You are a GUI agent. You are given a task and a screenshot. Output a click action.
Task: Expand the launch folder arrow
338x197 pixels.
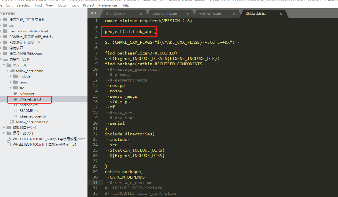pos(11,82)
